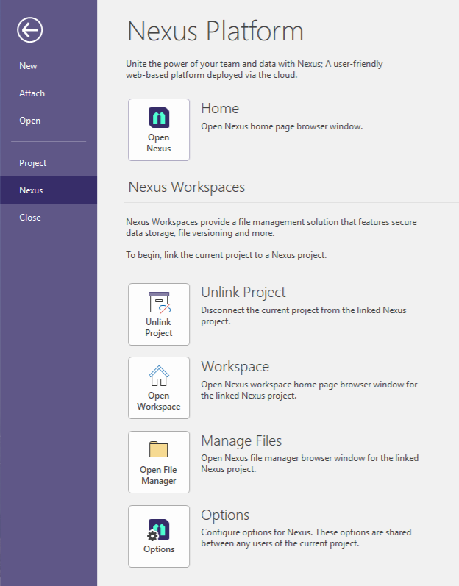Go to Project in the sidebar
Image resolution: width=459 pixels, height=586 pixels.
coord(49,163)
